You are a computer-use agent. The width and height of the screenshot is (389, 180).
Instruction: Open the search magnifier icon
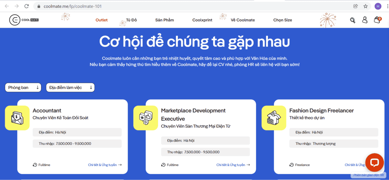pyautogui.click(x=352, y=20)
